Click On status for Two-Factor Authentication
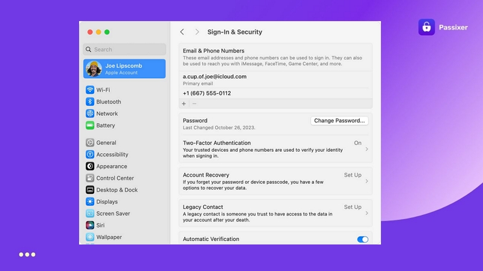Screen dimensions: 483x271 357,143
